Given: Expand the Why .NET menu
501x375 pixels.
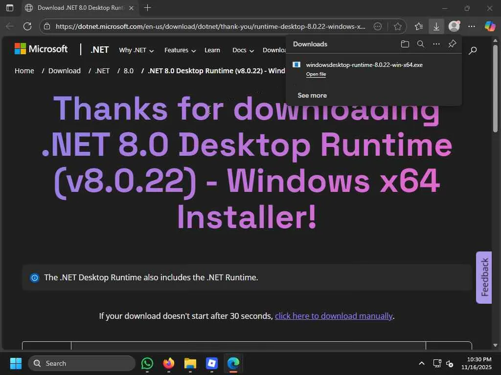Looking at the screenshot, I should (x=136, y=50).
